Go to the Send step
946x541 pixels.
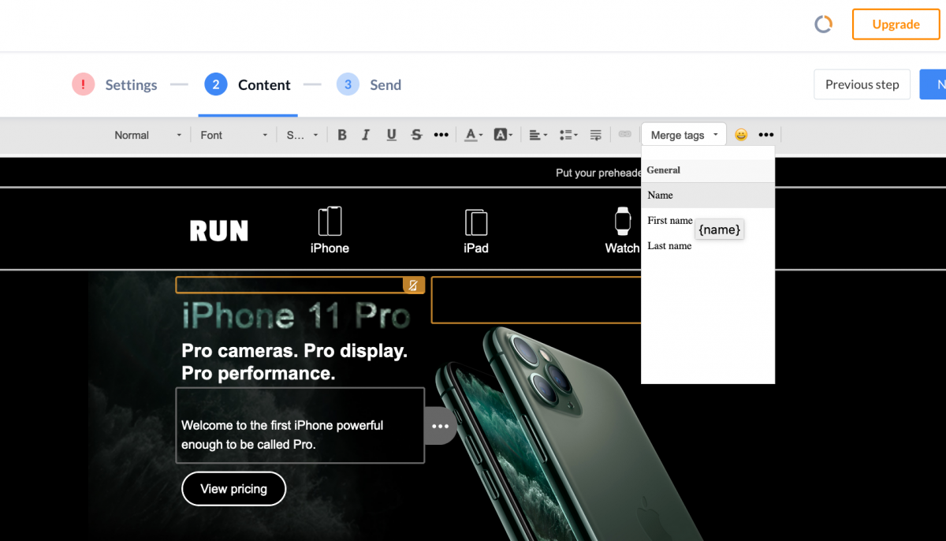[x=369, y=84]
